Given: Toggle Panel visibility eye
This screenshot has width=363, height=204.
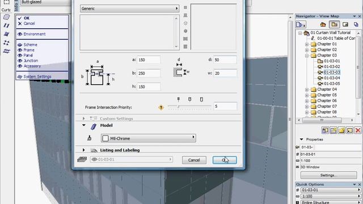Looking at the screenshot, I should 20,56.
